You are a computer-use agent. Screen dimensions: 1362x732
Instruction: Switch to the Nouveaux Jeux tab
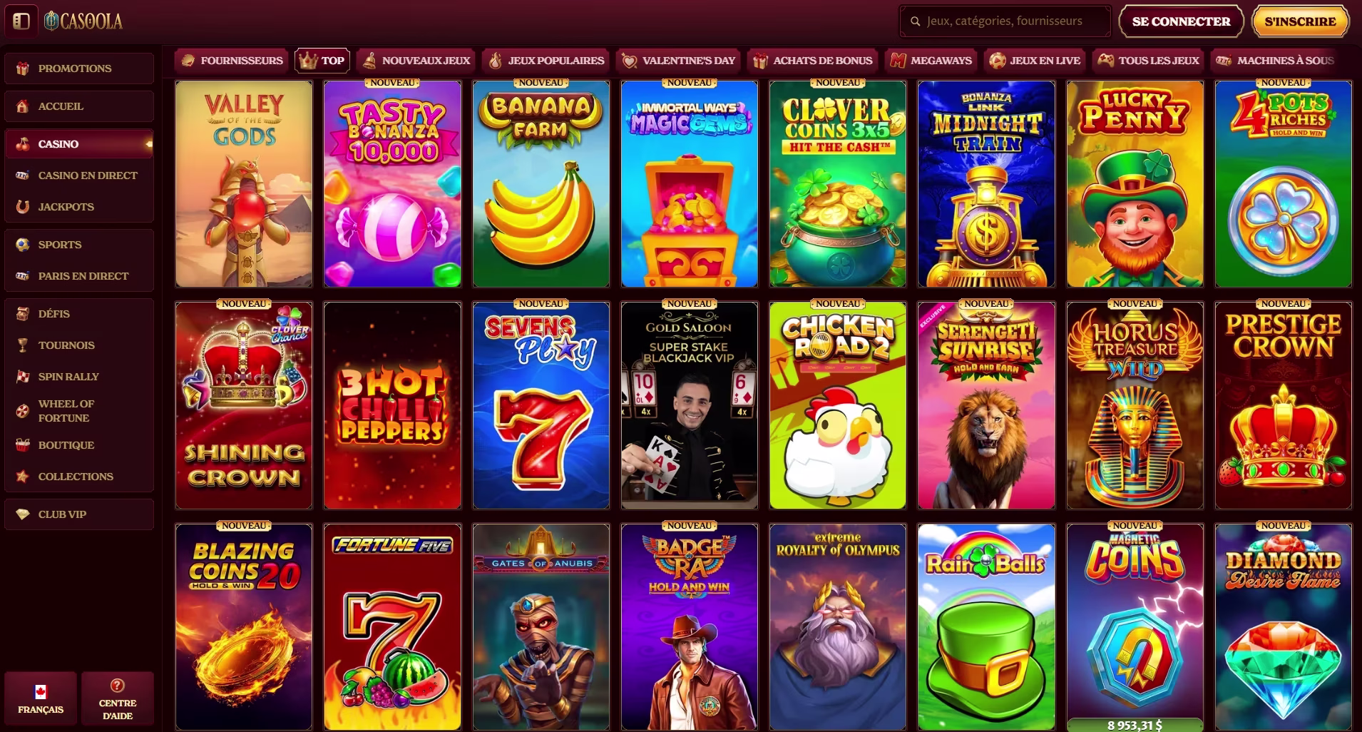416,61
